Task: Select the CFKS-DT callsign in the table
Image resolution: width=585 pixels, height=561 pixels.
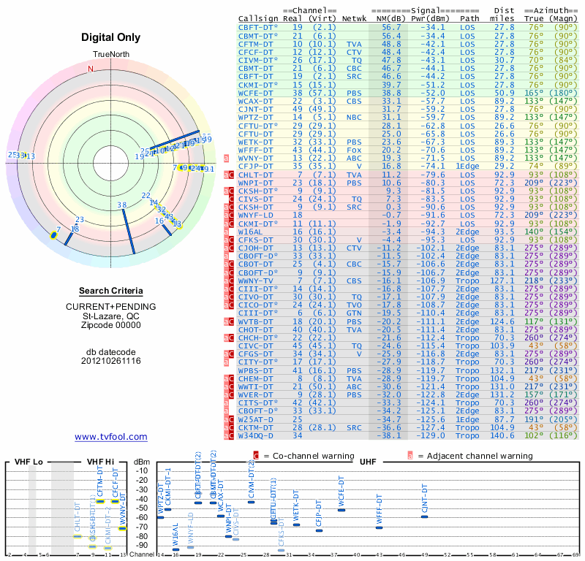Action: click(x=256, y=240)
